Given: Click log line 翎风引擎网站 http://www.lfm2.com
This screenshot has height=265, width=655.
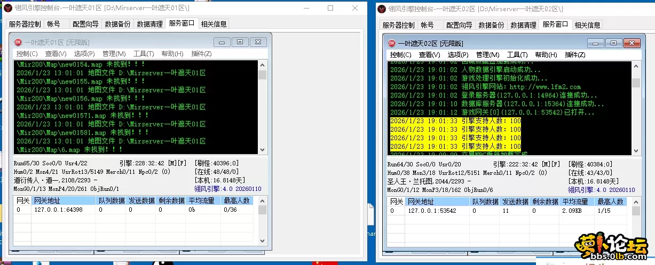Looking at the screenshot, I should 485,86.
